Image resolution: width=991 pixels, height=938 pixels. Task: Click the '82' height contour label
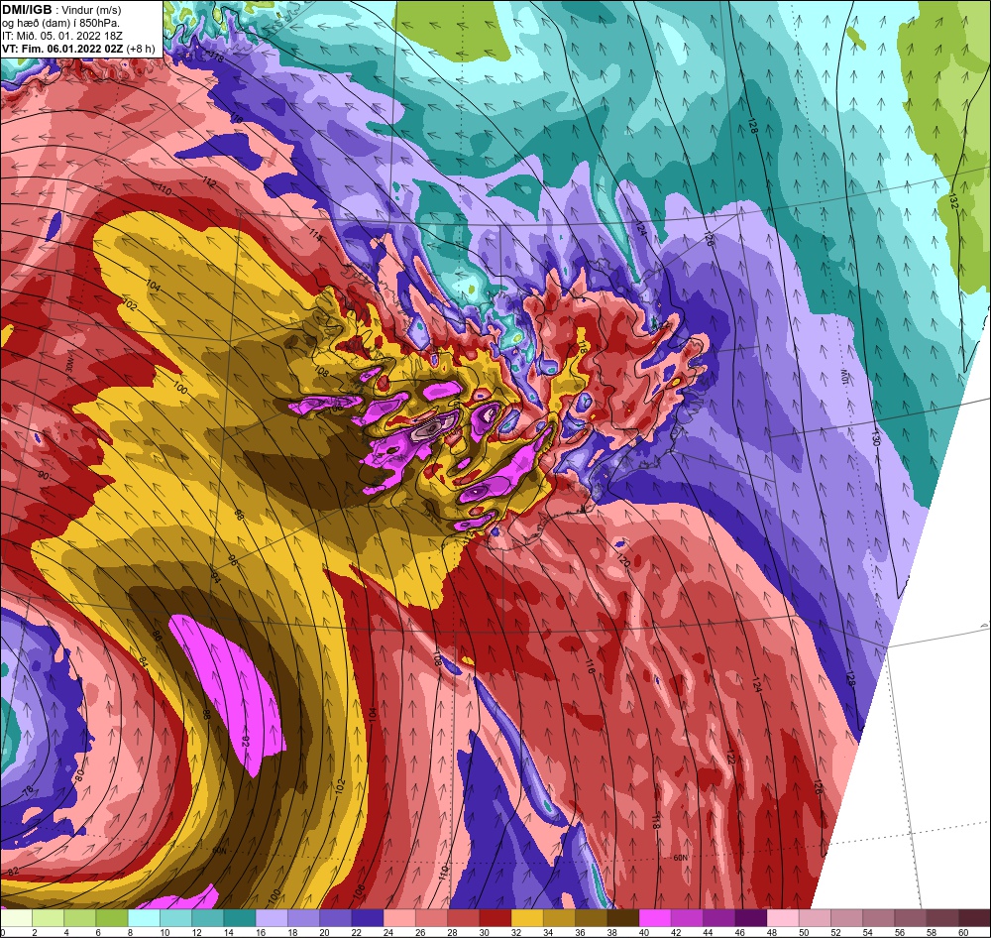(x=14, y=871)
